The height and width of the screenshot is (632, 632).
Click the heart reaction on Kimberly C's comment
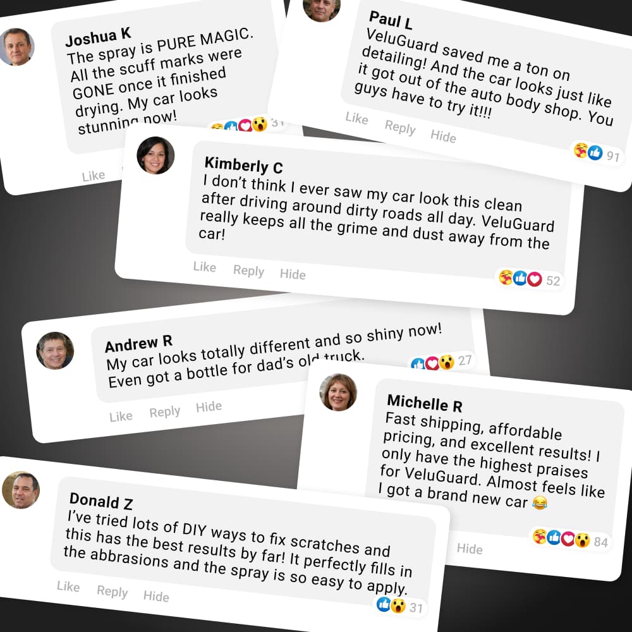pos(535,279)
